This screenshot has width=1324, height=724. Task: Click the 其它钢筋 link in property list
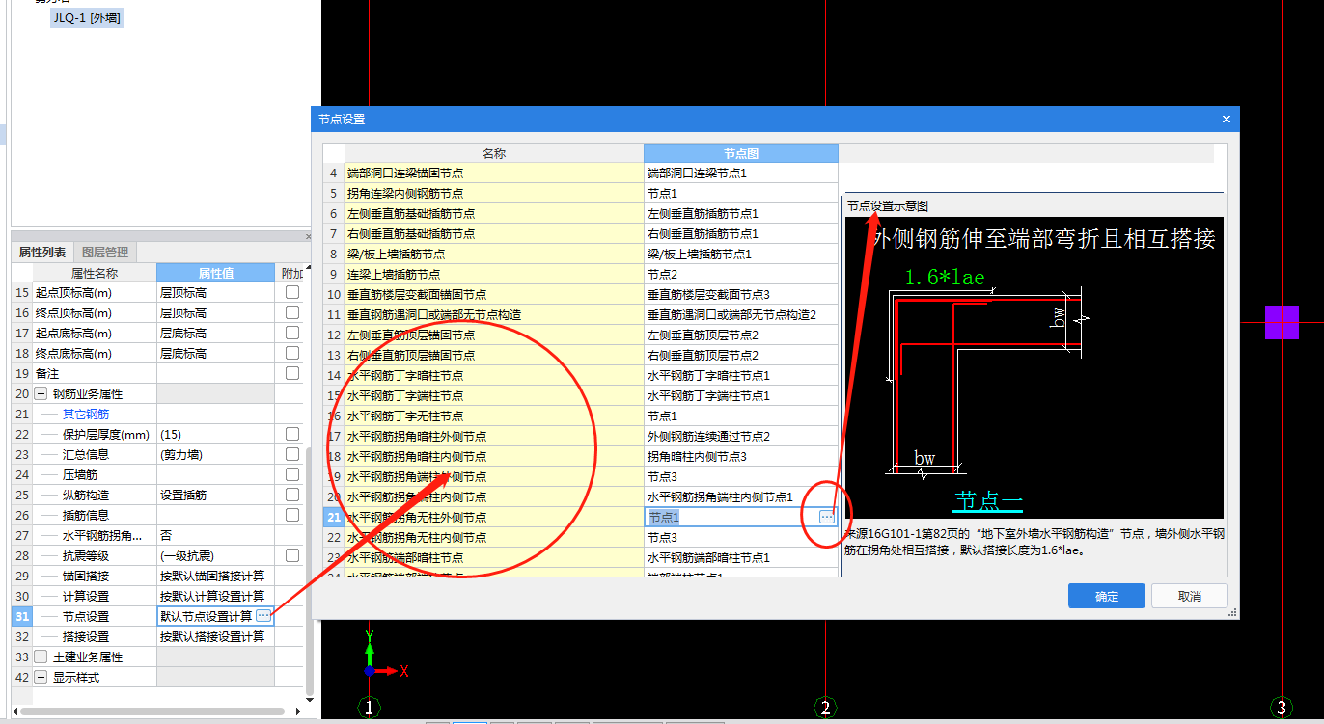tap(86, 414)
